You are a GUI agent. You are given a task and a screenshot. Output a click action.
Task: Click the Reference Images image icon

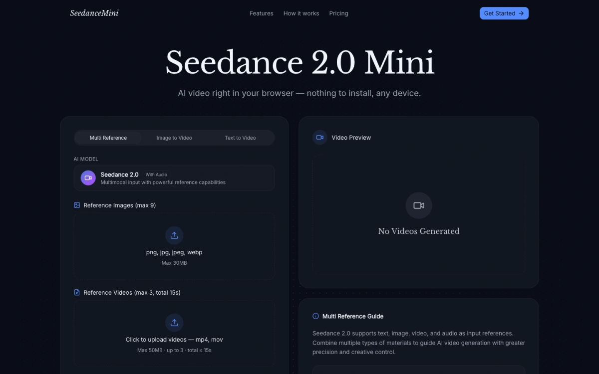[77, 205]
